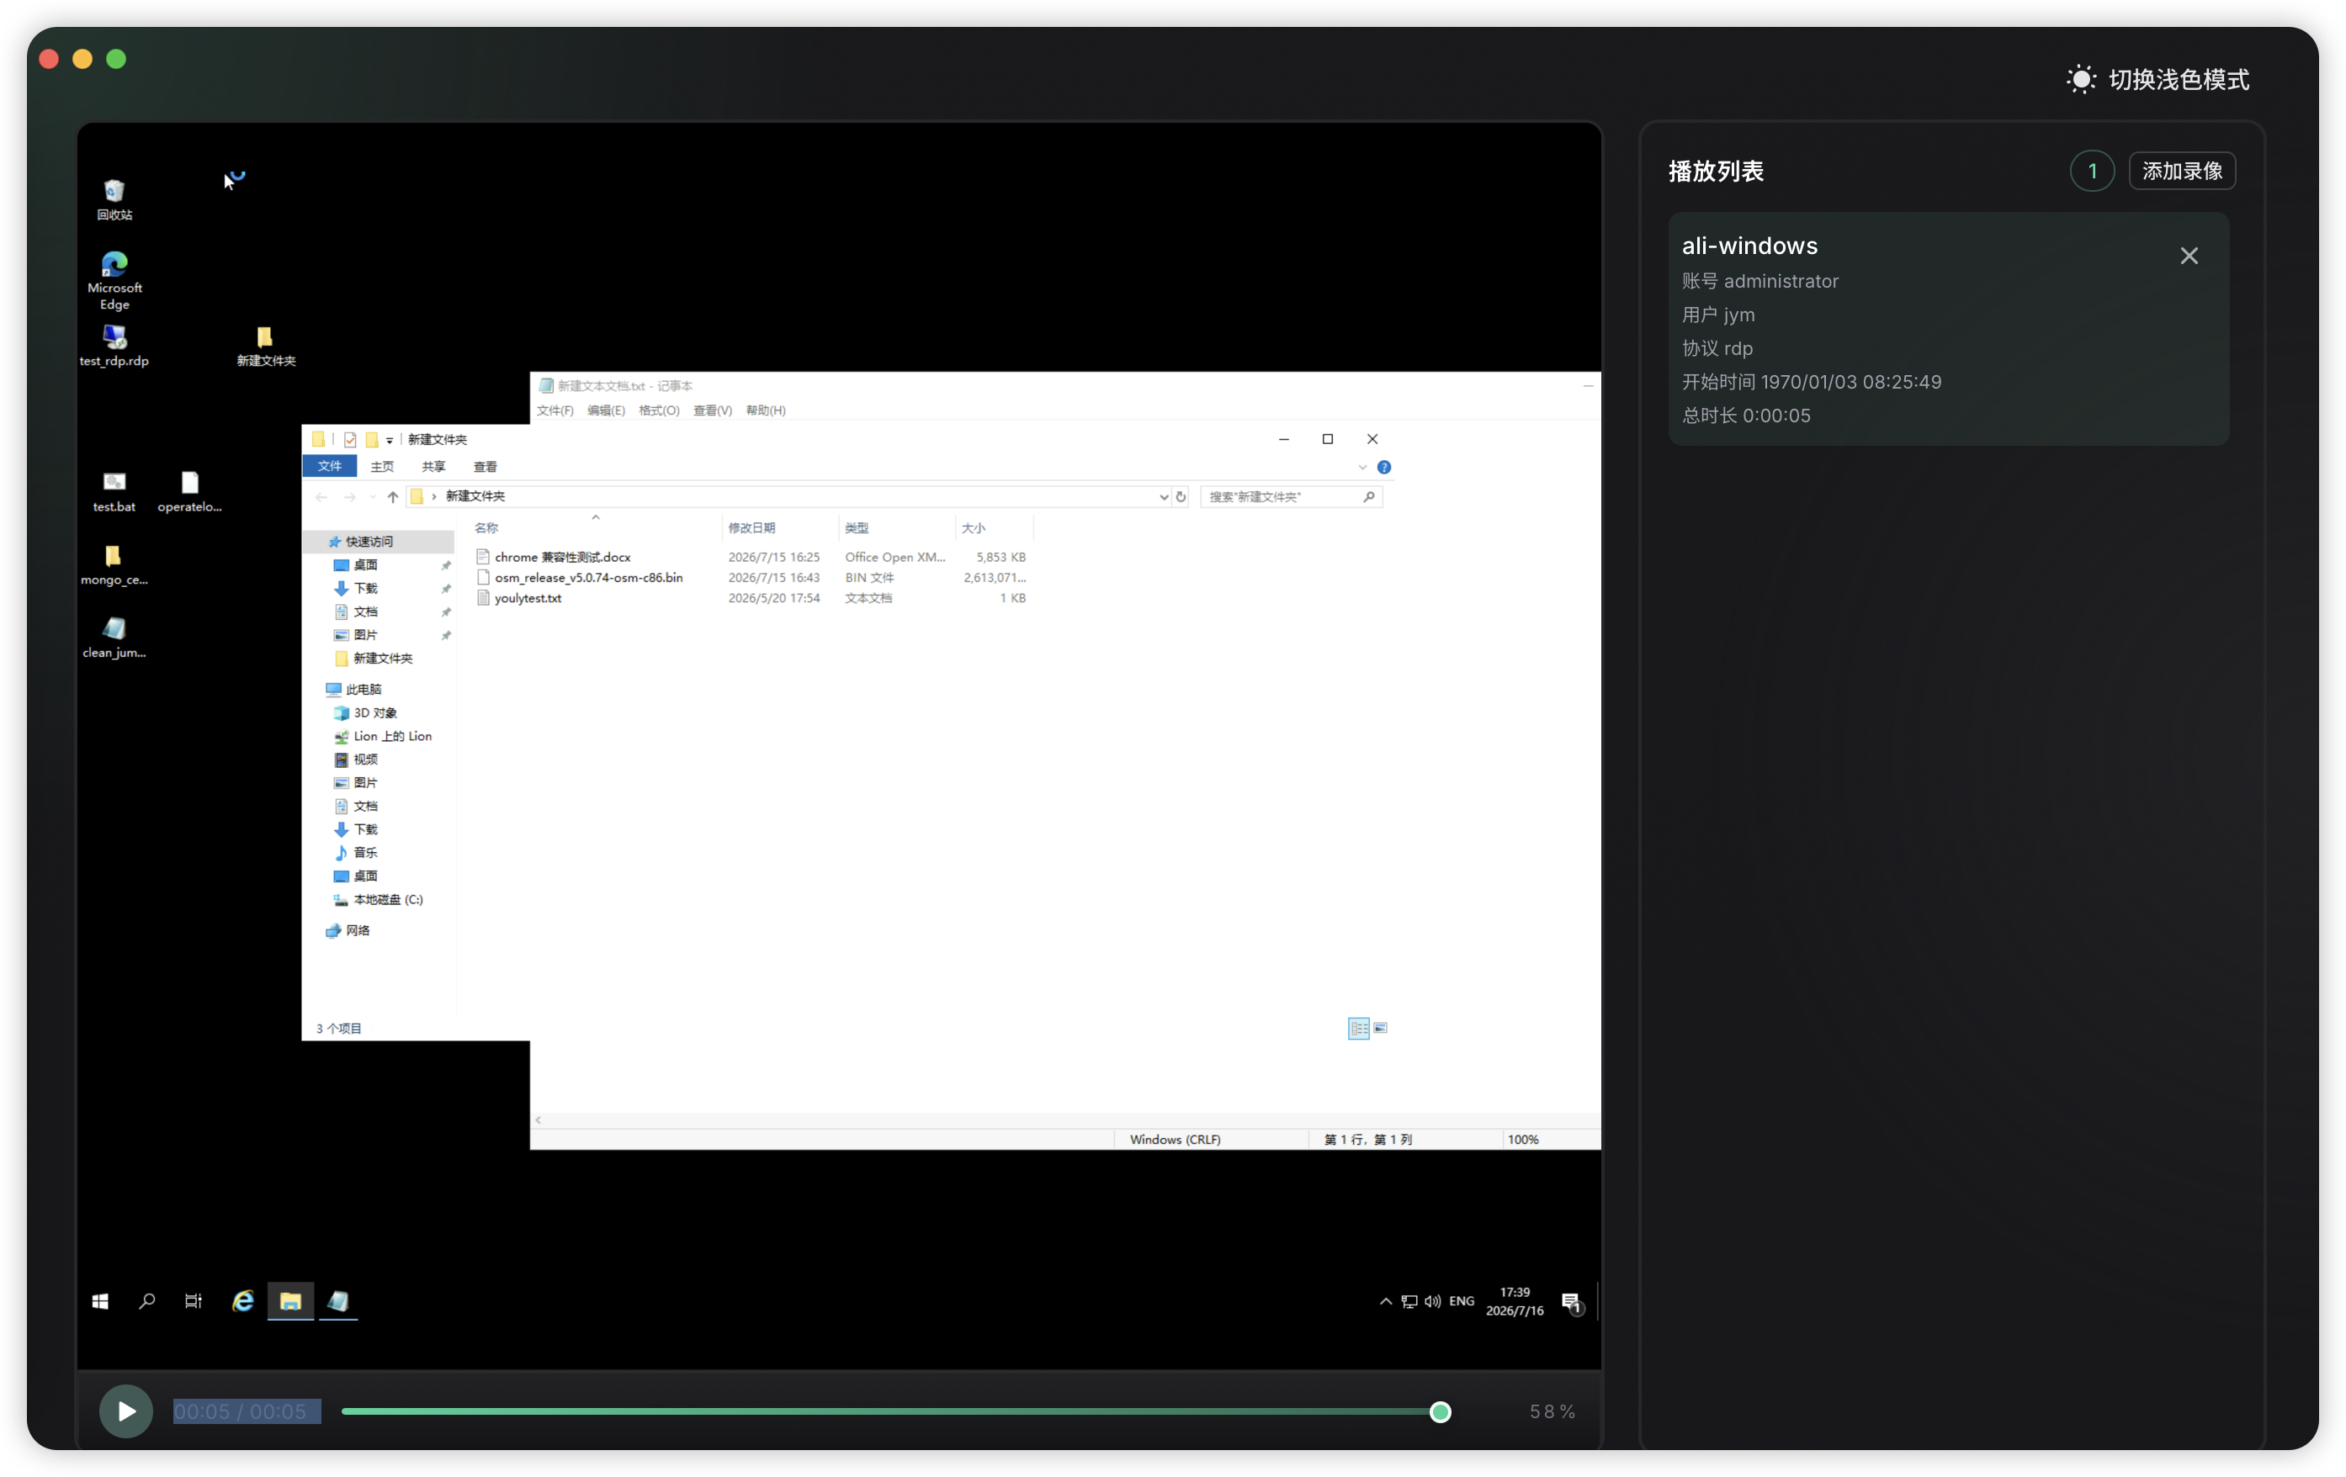
Task: Toggle the large icons view button
Action: pyautogui.click(x=1379, y=1028)
